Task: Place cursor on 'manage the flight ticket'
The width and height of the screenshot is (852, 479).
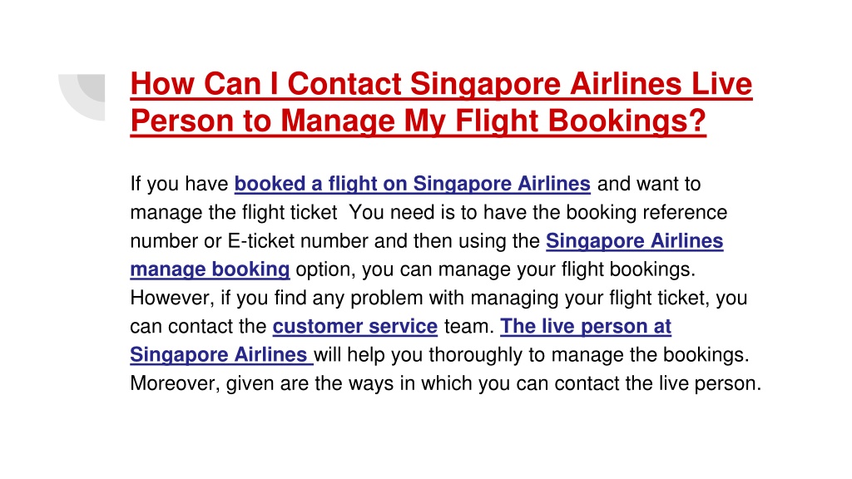Action: pyautogui.click(x=234, y=212)
